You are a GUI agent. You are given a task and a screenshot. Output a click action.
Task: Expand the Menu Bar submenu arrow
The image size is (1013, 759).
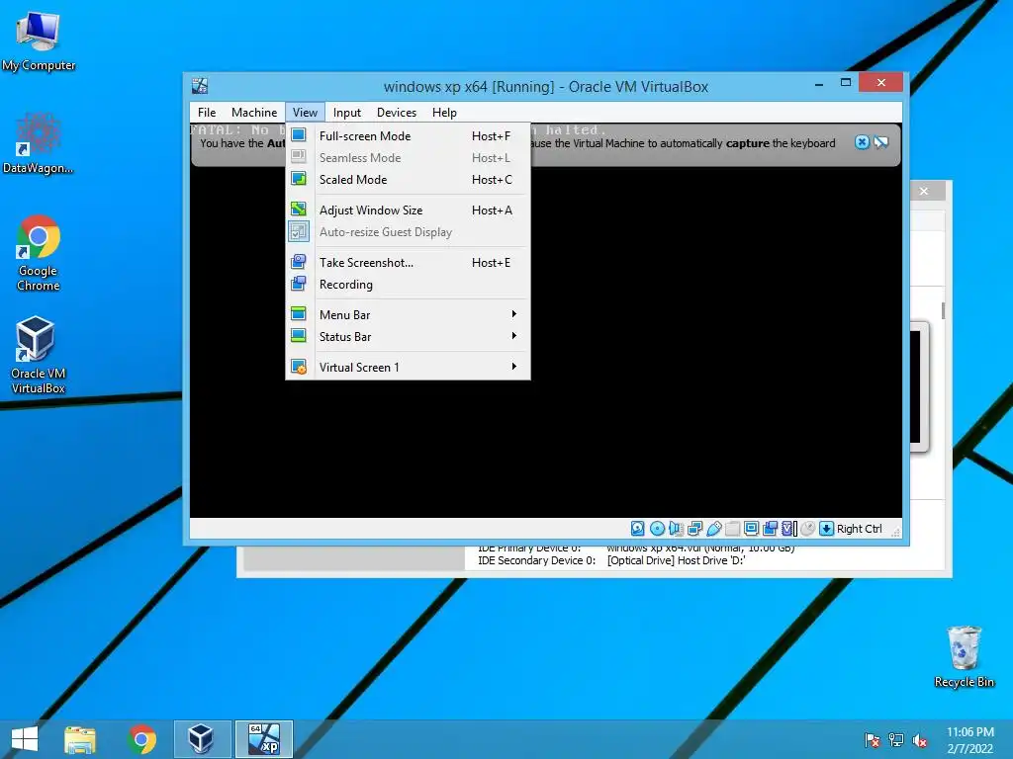(514, 314)
